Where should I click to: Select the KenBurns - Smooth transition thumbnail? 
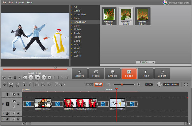[x=126, y=16]
